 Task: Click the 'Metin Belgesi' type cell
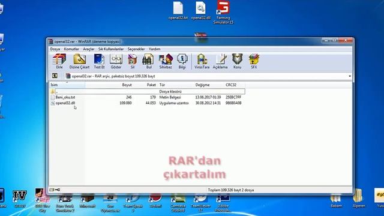tap(170, 97)
